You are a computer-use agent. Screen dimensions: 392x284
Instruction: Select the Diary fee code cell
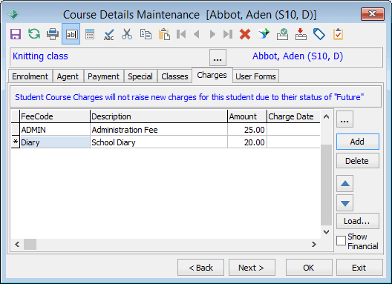pyautogui.click(x=55, y=142)
